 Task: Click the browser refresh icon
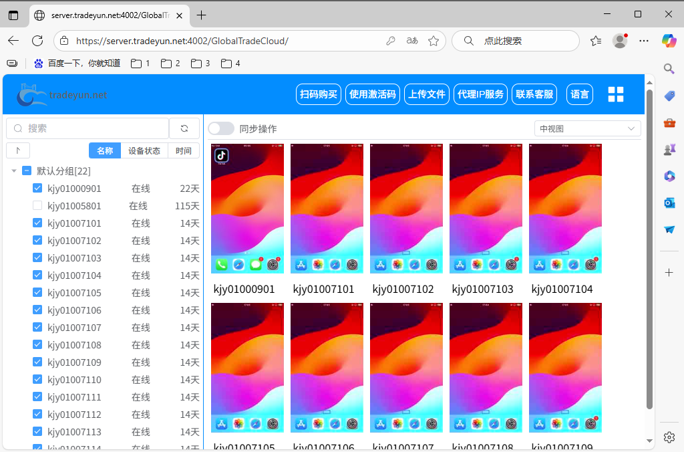(x=37, y=41)
